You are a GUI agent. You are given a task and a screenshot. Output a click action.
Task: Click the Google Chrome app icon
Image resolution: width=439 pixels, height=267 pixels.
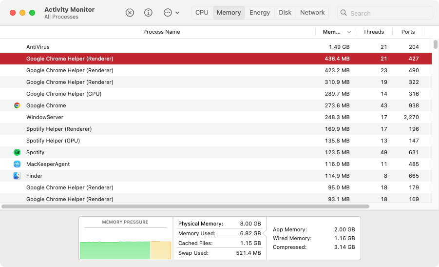(x=17, y=105)
